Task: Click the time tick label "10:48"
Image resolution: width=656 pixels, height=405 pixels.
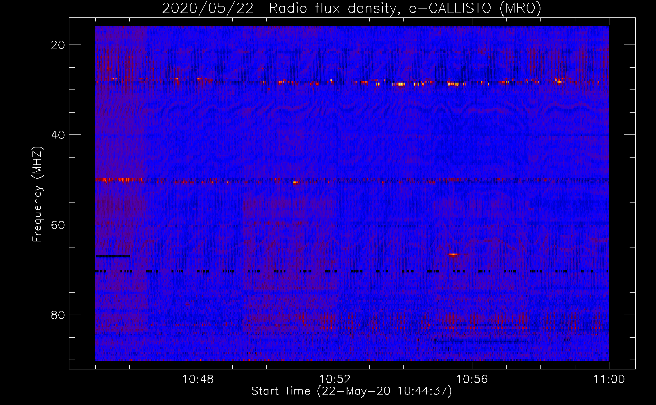Action: (x=198, y=379)
